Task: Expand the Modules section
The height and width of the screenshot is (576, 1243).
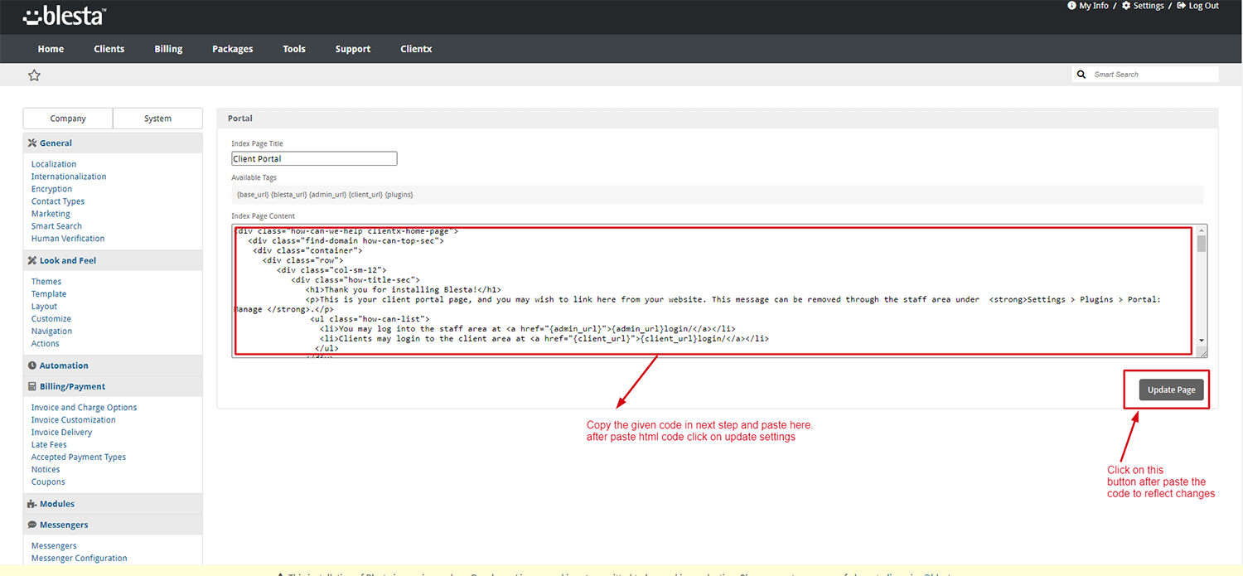Action: [56, 504]
